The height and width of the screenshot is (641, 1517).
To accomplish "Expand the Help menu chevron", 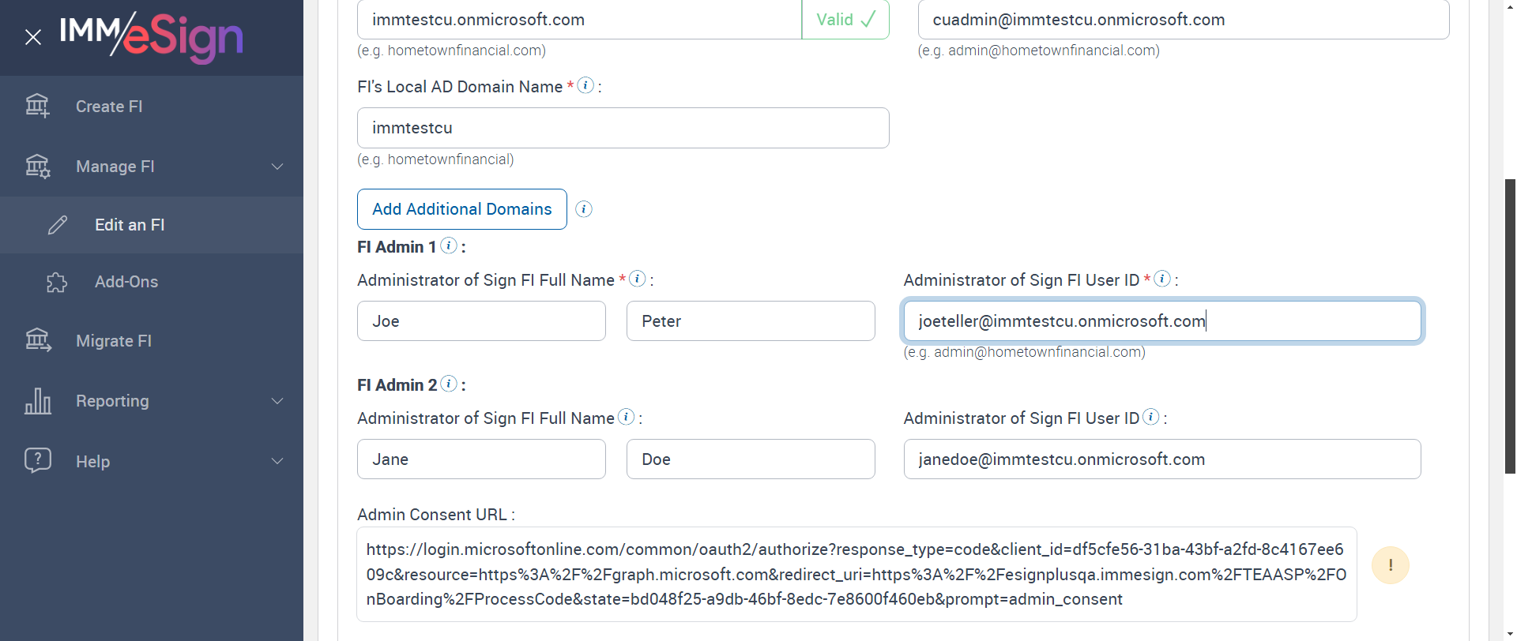I will point(277,461).
